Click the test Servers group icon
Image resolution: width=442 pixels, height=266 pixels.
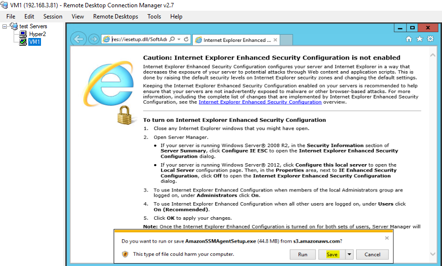tap(14, 26)
